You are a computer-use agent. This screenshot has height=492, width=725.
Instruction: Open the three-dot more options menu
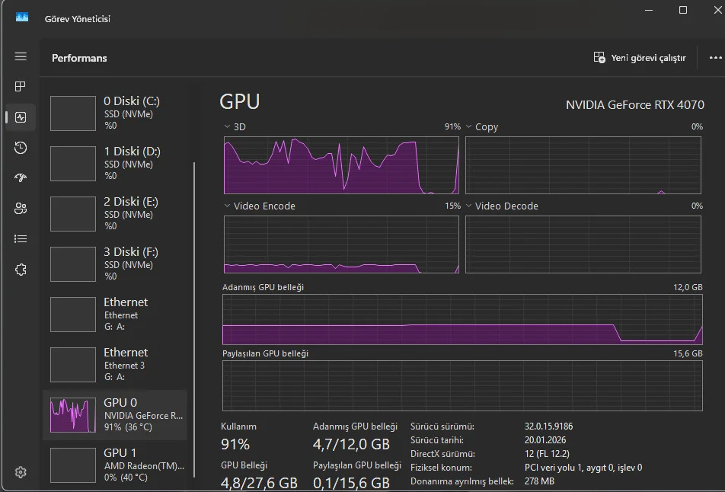[x=715, y=58]
